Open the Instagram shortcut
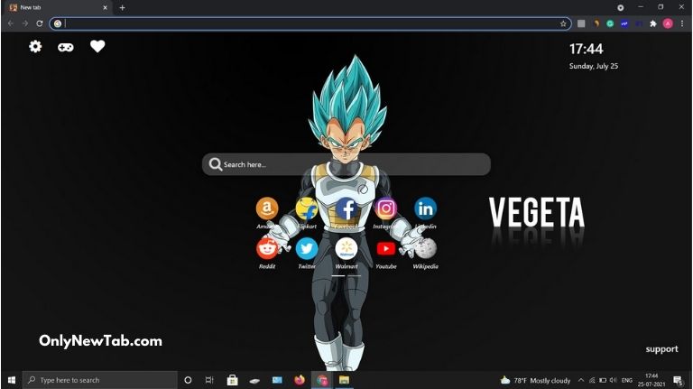The width and height of the screenshot is (693, 389). [386, 208]
